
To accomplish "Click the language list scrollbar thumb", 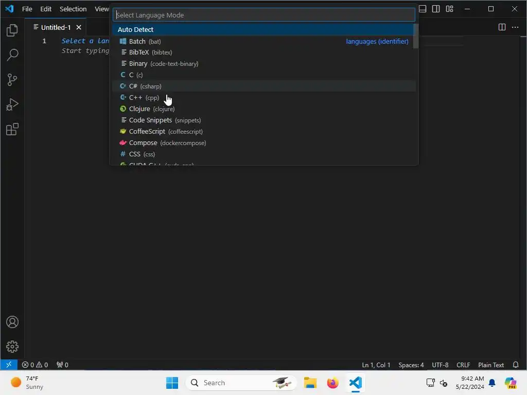I will pos(416,36).
